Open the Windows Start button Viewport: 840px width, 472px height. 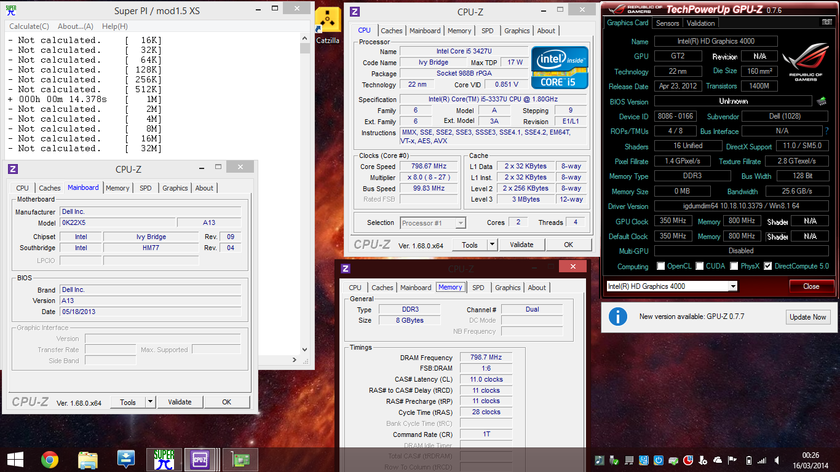pos(15,459)
